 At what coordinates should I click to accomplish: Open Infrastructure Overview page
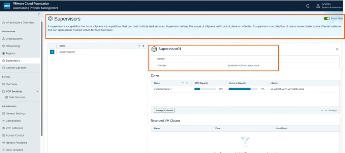coord(20,23)
